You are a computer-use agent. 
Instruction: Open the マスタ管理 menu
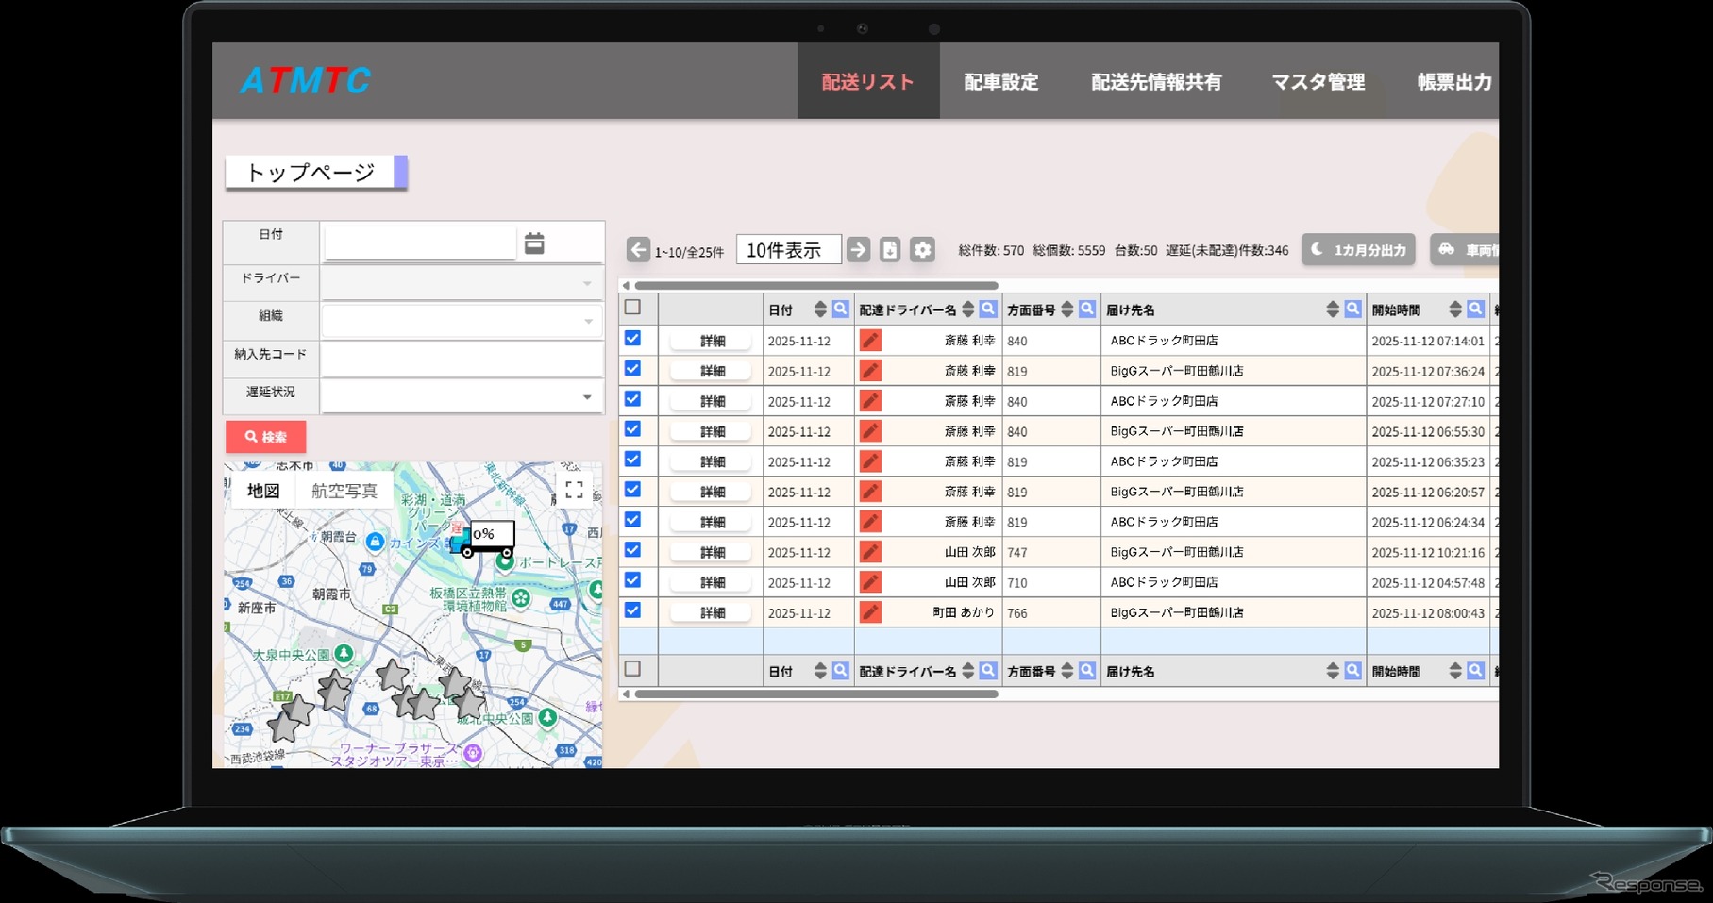[1318, 82]
